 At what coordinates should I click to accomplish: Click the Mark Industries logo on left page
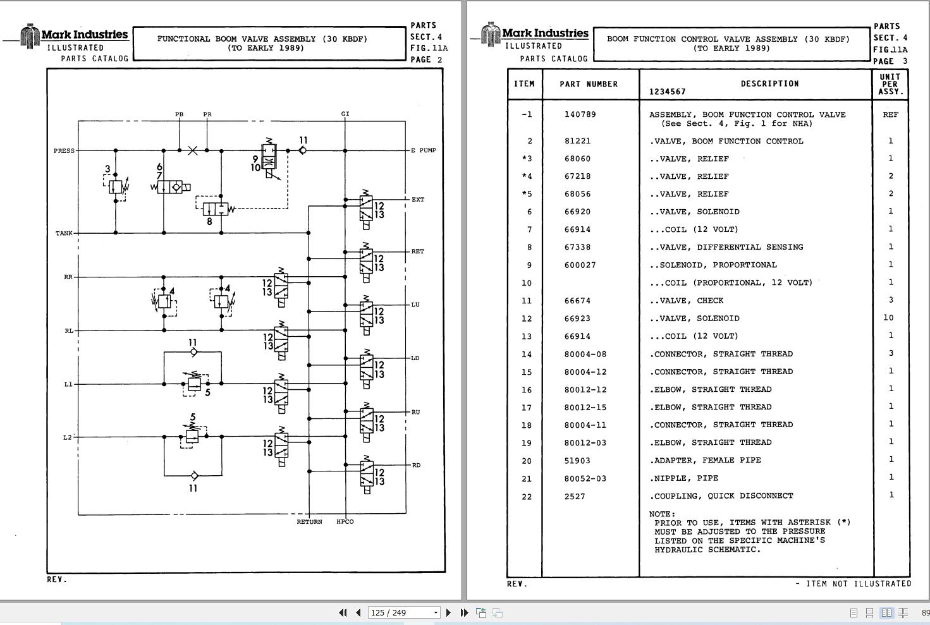[x=75, y=35]
